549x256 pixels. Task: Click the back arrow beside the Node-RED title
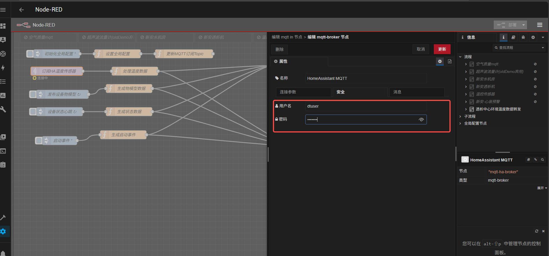point(21,10)
